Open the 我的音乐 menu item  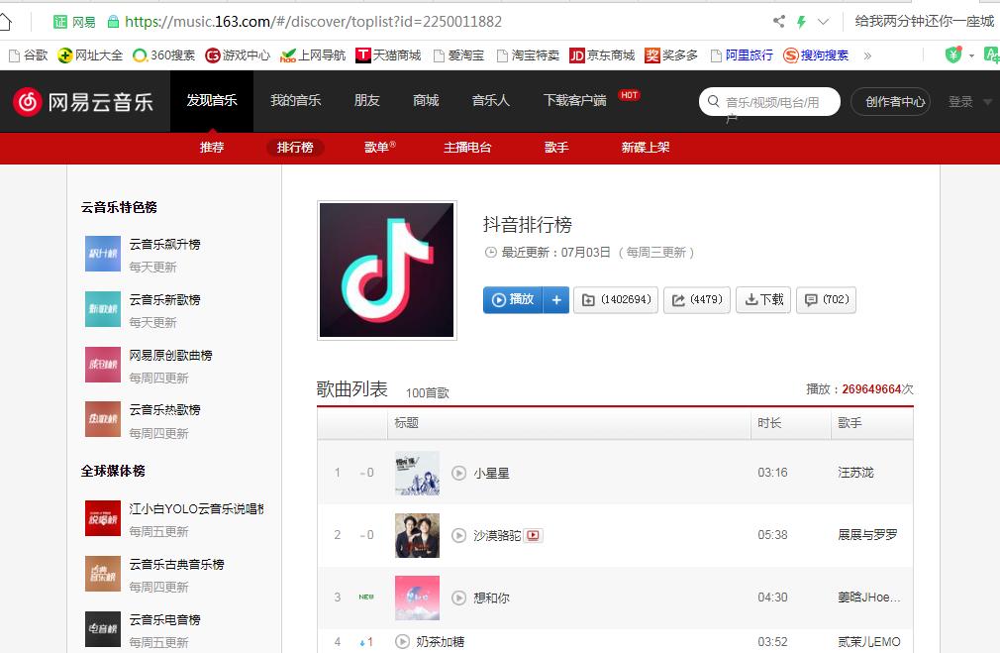pyautogui.click(x=296, y=101)
